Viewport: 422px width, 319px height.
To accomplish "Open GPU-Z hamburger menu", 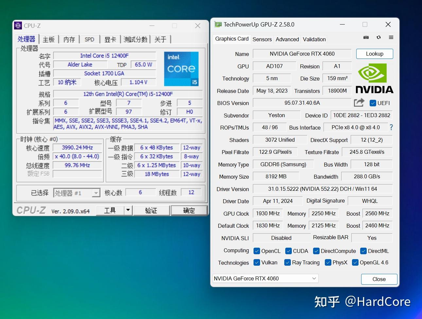I will coord(391,37).
